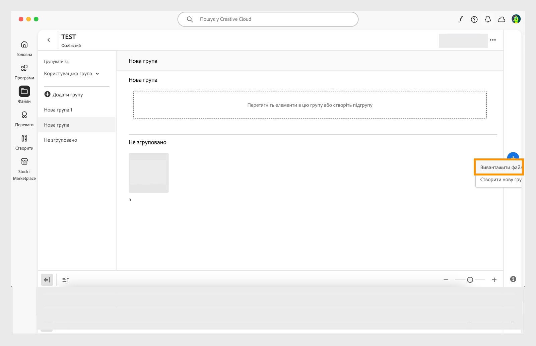Open the Переваги sidebar icon
The width and height of the screenshot is (536, 346).
click(x=24, y=115)
